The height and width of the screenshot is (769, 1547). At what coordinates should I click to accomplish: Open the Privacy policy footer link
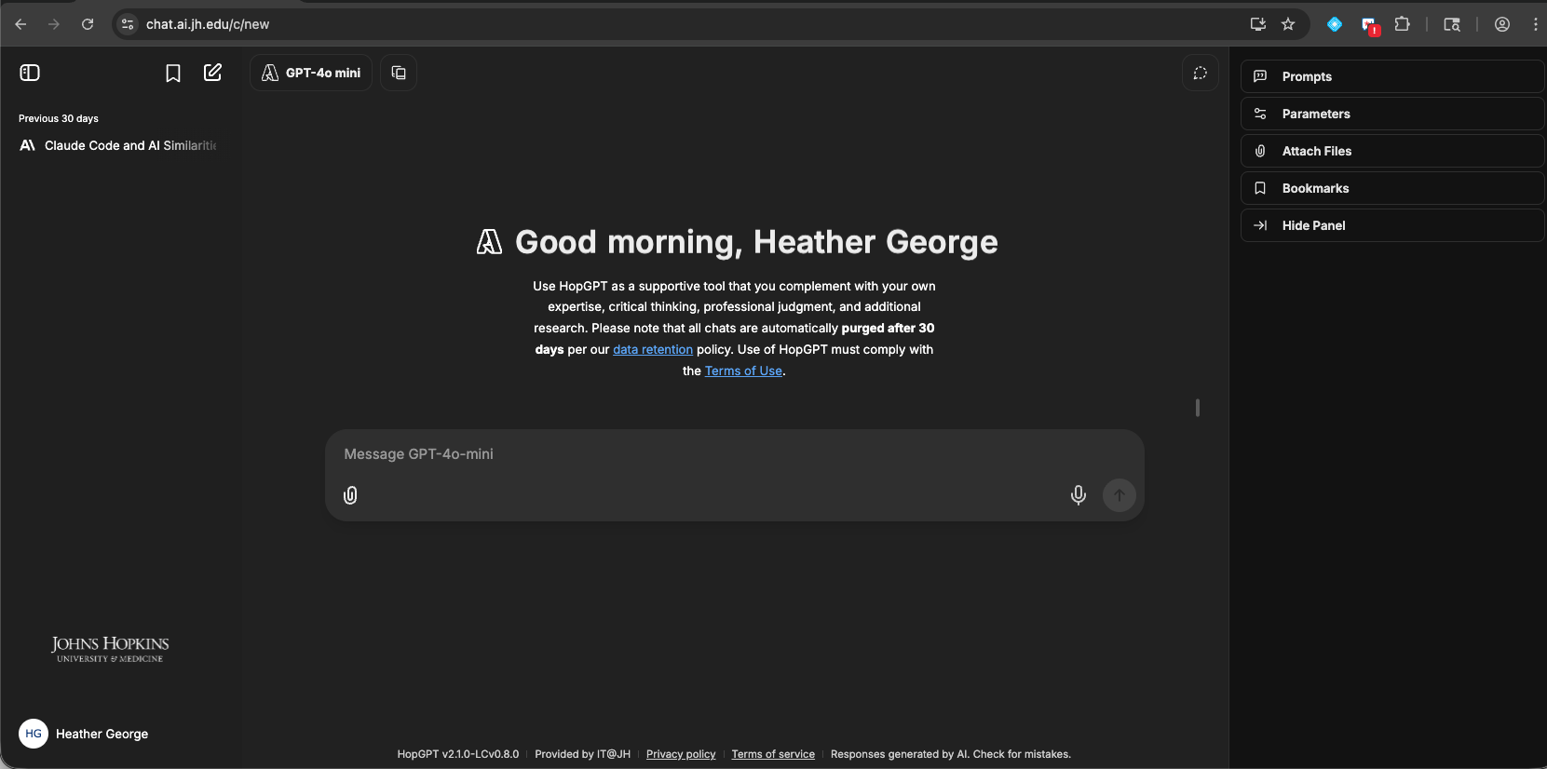pyautogui.click(x=681, y=754)
